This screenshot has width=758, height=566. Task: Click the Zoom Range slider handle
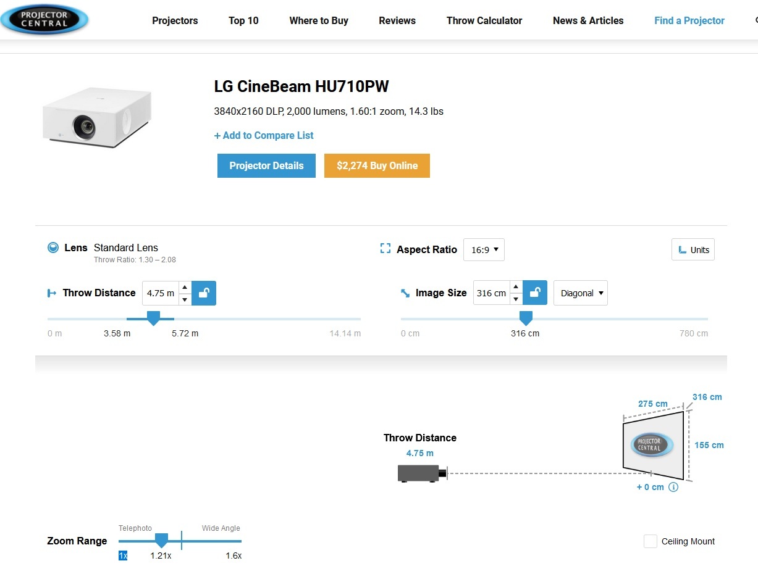pos(161,540)
